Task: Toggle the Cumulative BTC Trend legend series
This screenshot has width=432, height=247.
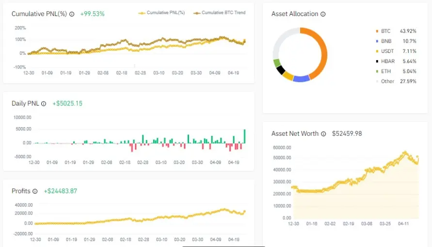Action: 219,13
